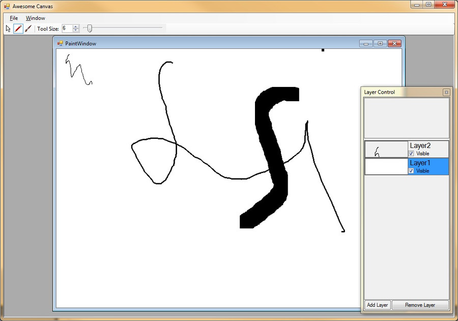
Task: Open the File menu
Action: click(x=14, y=18)
